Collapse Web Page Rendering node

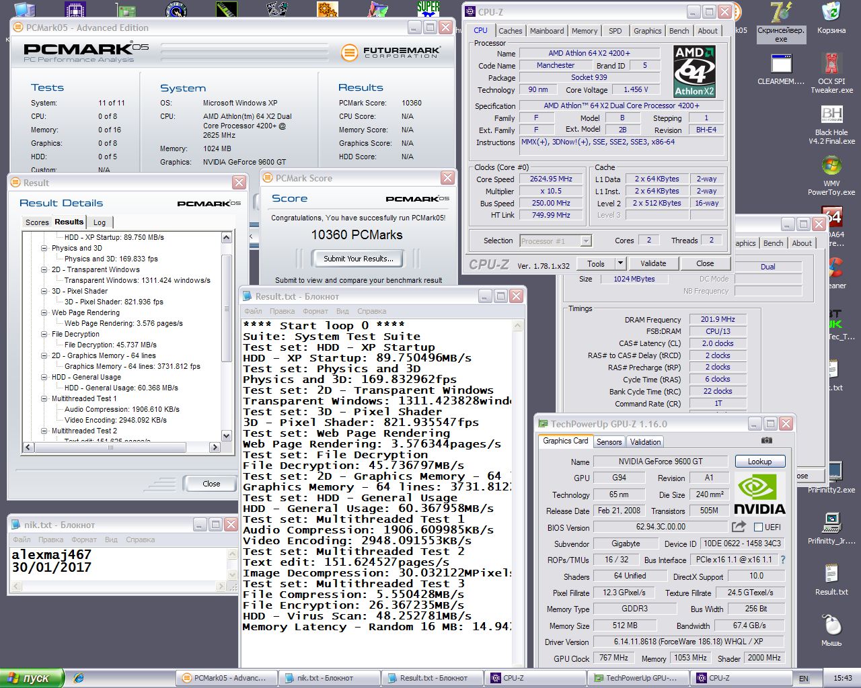coord(44,312)
